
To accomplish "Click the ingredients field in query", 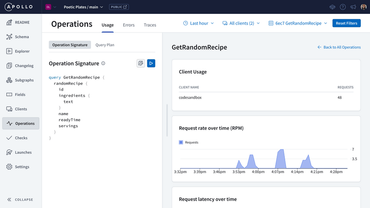I will coord(72,96).
